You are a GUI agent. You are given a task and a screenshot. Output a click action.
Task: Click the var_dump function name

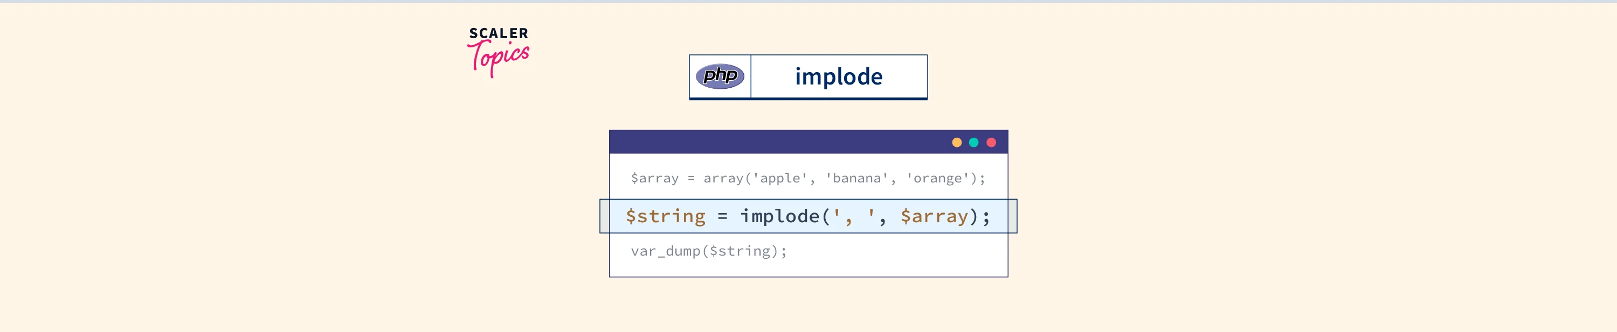tap(665, 251)
